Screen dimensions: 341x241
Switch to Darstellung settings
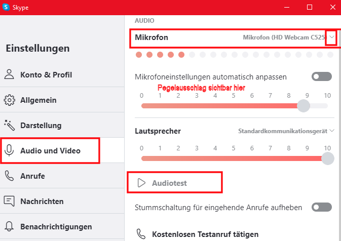62,125
